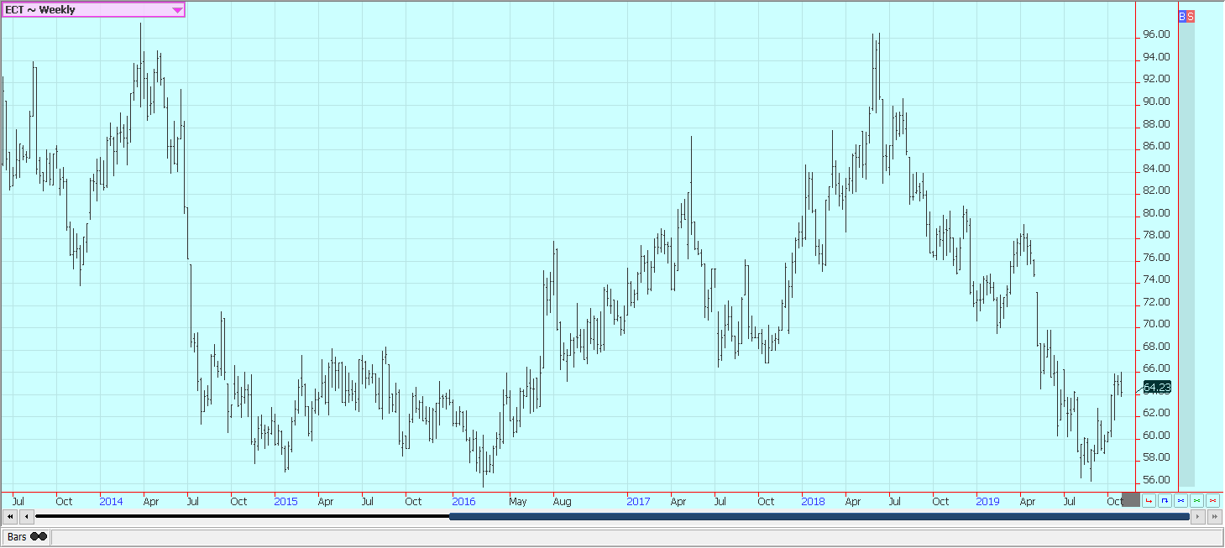Click the dark blue horizontal scrollbar thumb
The width and height of the screenshot is (1225, 548).
[x=819, y=517]
